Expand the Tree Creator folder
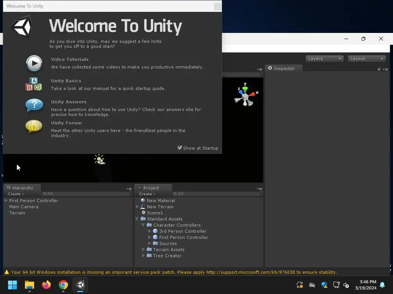Screen dimensions: 393x294 click(x=143, y=255)
